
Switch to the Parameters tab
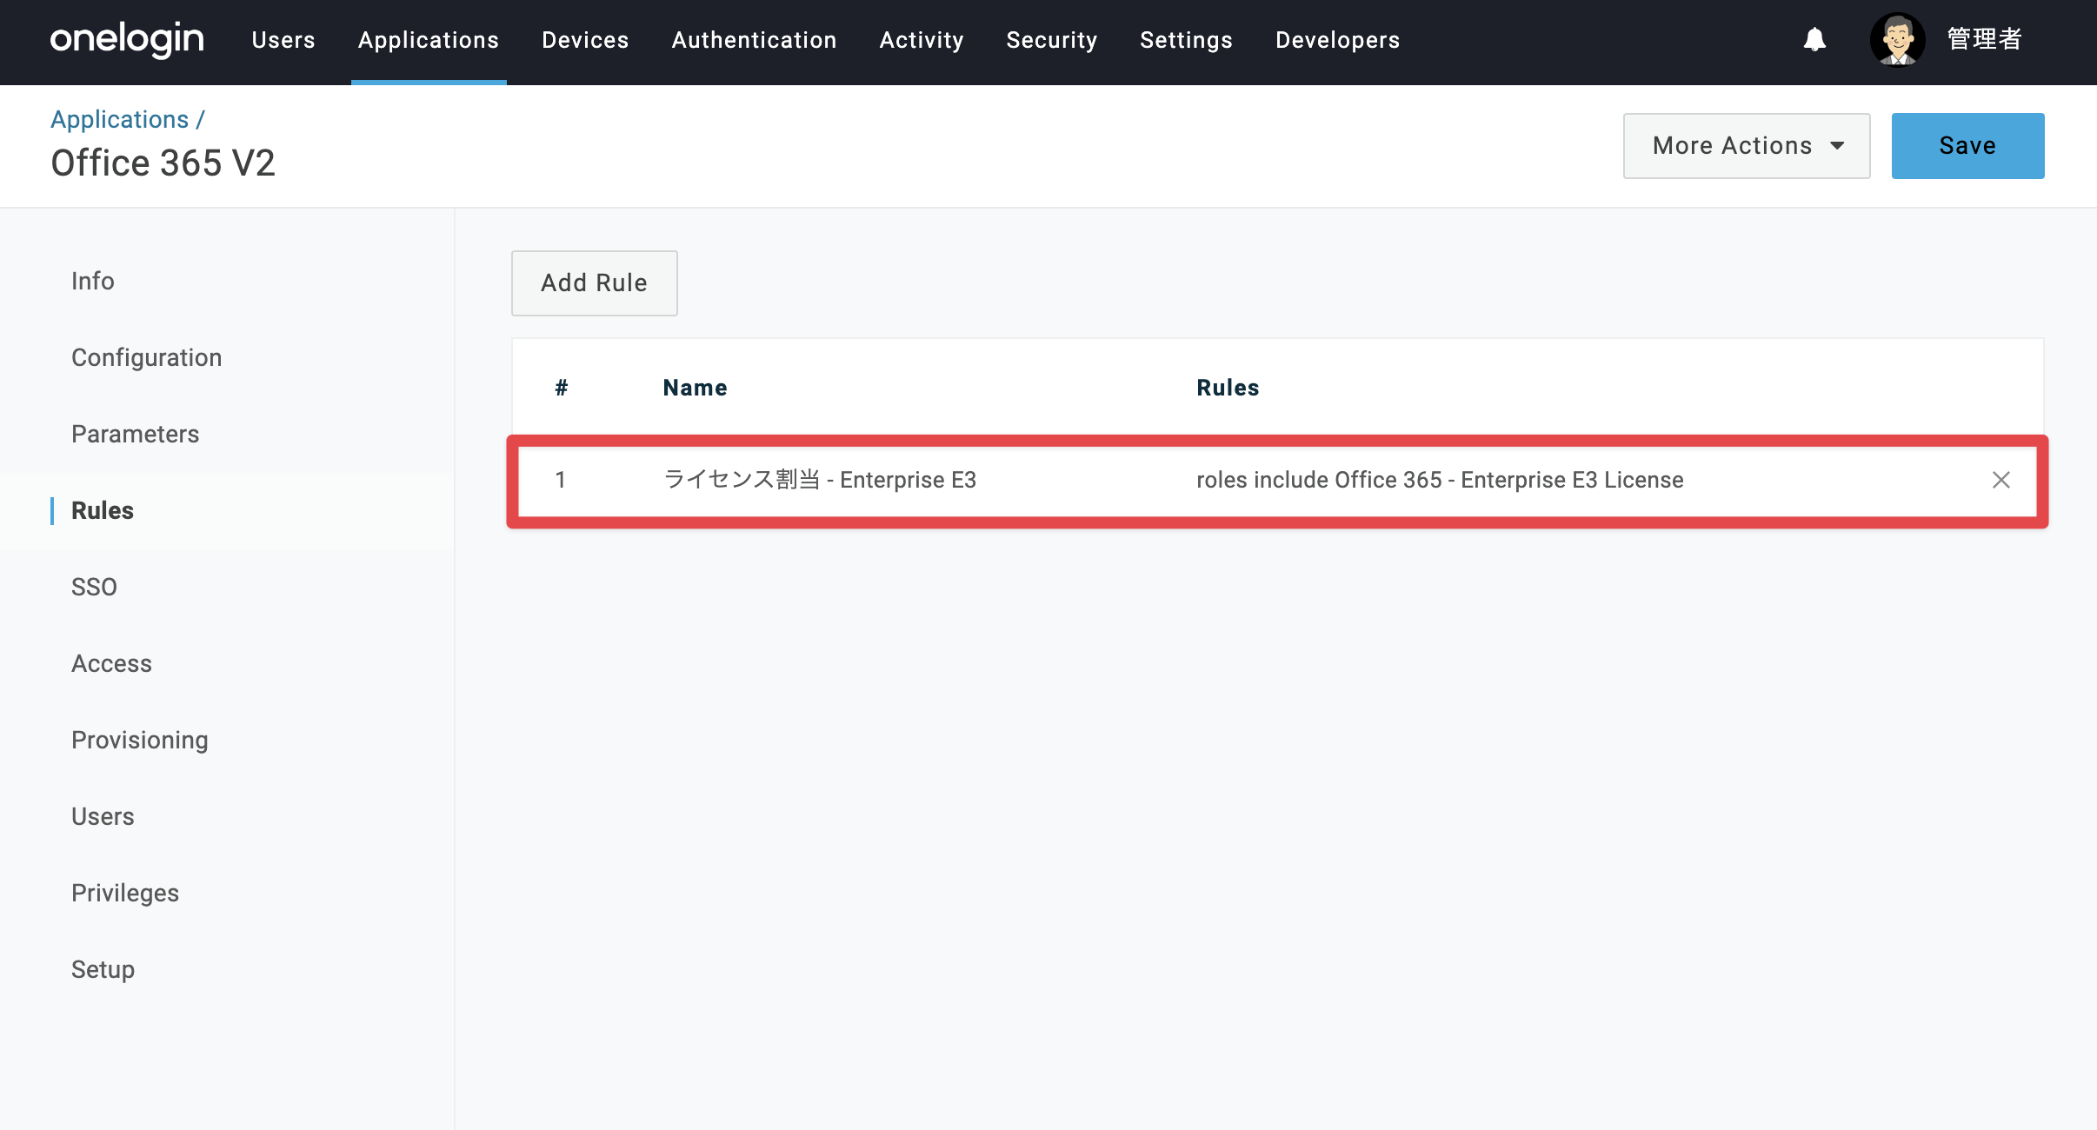pos(136,434)
